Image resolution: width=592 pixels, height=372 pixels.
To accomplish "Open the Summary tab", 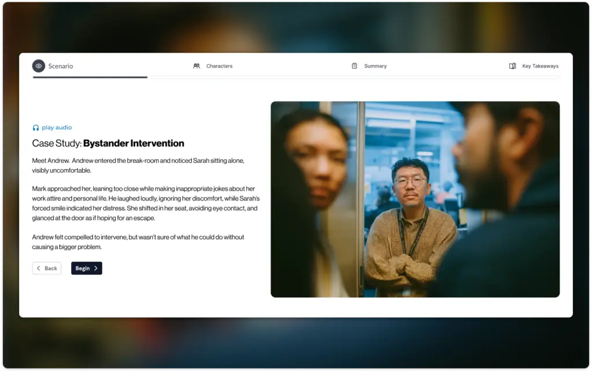I will coord(375,66).
